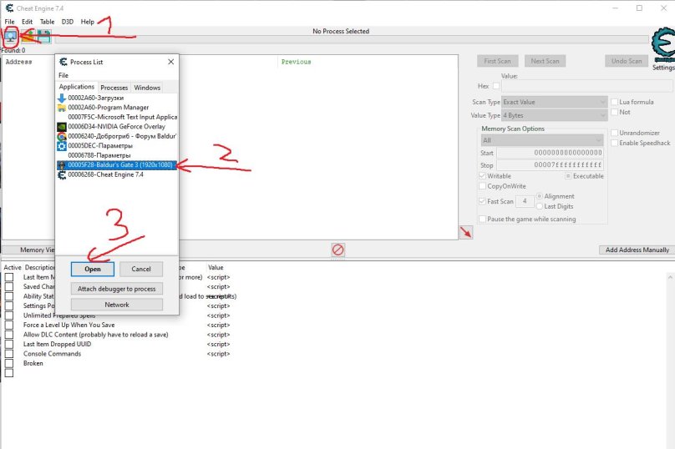This screenshot has width=675, height=449.
Task: Select the NVIDIA GeForce Overlay process entry
Action: tap(116, 127)
